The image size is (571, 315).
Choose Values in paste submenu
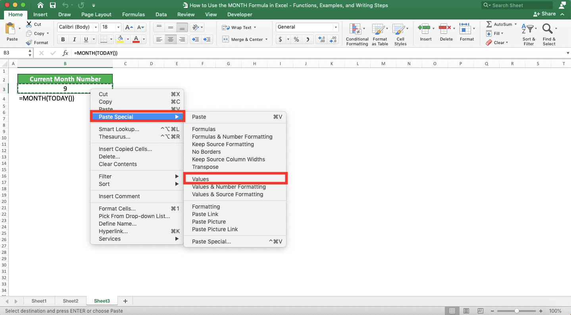click(235, 179)
